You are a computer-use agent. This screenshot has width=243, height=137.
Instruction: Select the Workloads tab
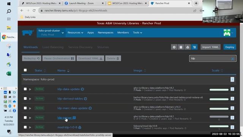(x=30, y=47)
